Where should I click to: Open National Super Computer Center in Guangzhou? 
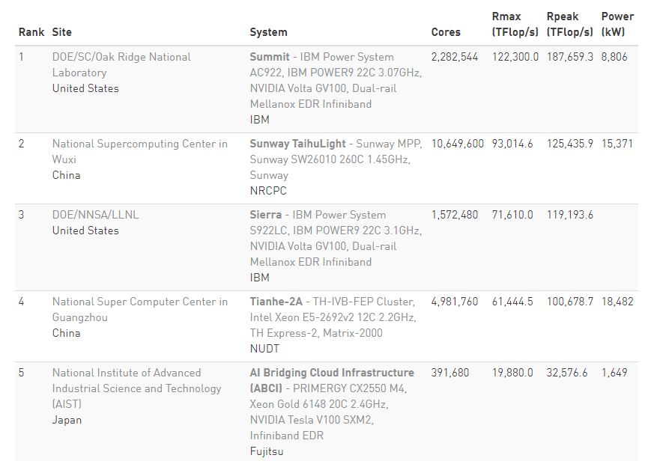(139, 309)
